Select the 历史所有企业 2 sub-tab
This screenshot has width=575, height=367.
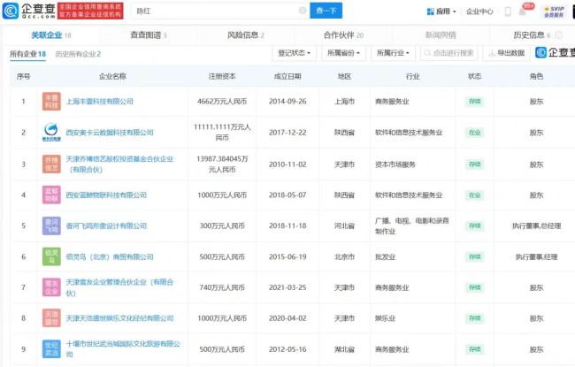point(78,54)
